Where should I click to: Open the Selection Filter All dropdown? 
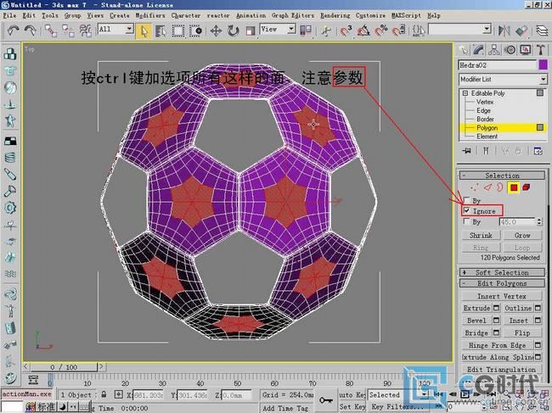pyautogui.click(x=116, y=30)
